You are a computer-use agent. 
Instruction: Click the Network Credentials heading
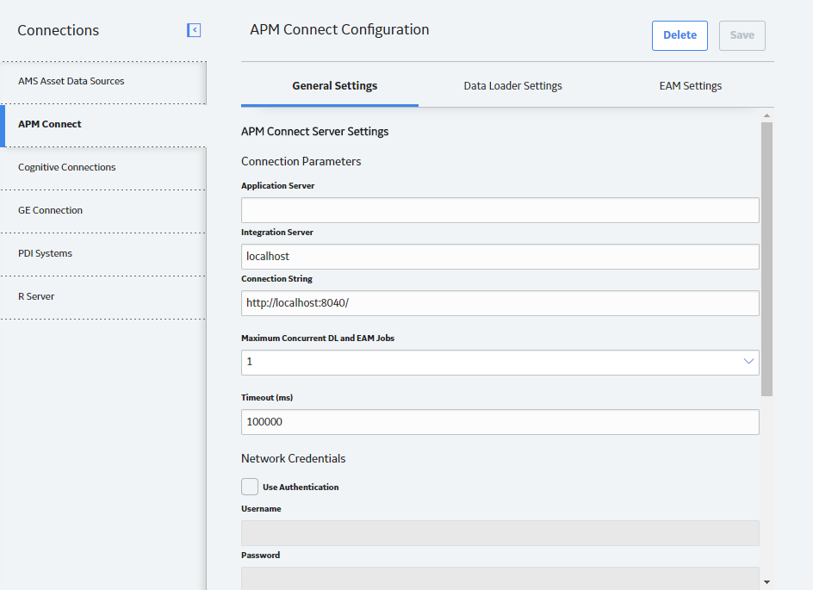click(x=293, y=459)
